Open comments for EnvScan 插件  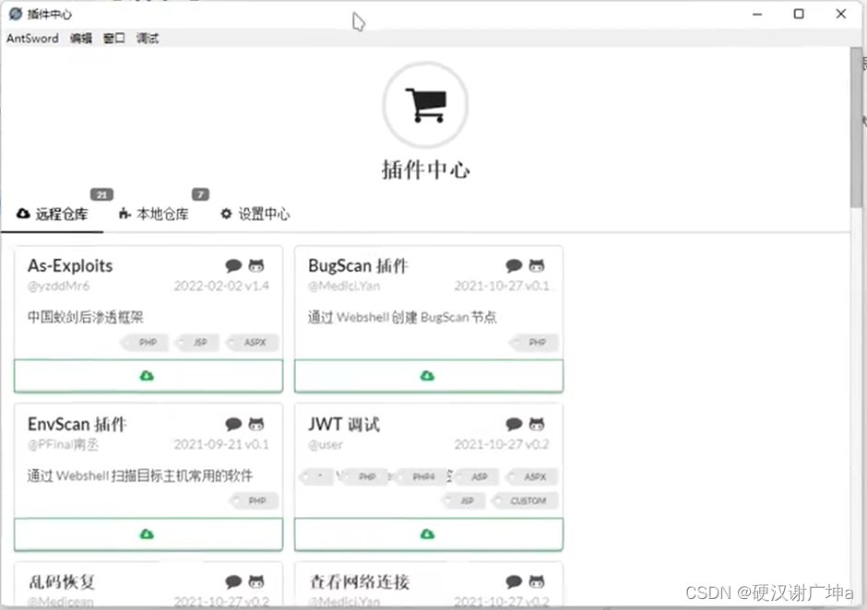pyautogui.click(x=233, y=425)
